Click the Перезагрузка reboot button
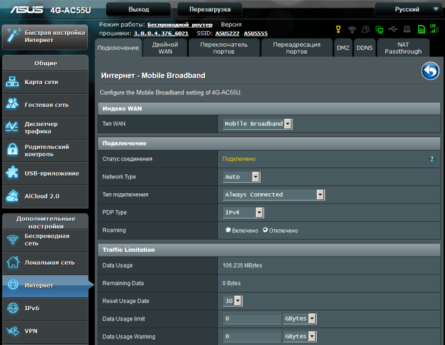Screen dimensions: 445x345 pos(210,9)
